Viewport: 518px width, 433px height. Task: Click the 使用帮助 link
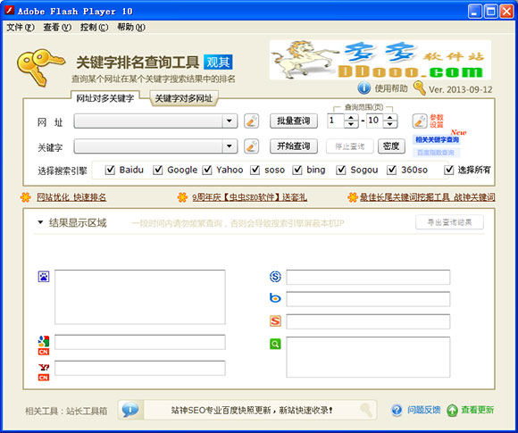[x=391, y=88]
